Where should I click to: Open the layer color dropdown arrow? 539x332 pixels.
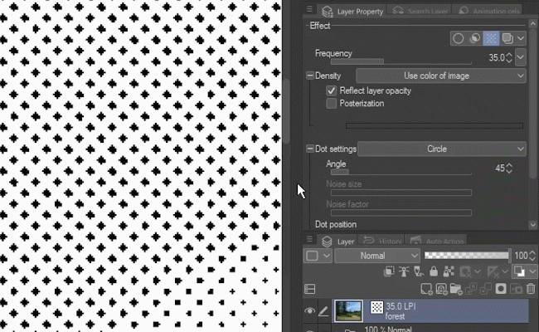click(532, 271)
